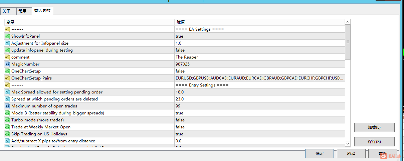The height and width of the screenshot is (161, 404).
Task: Select the ShowInfoPanel variable name
Action: click(25, 36)
